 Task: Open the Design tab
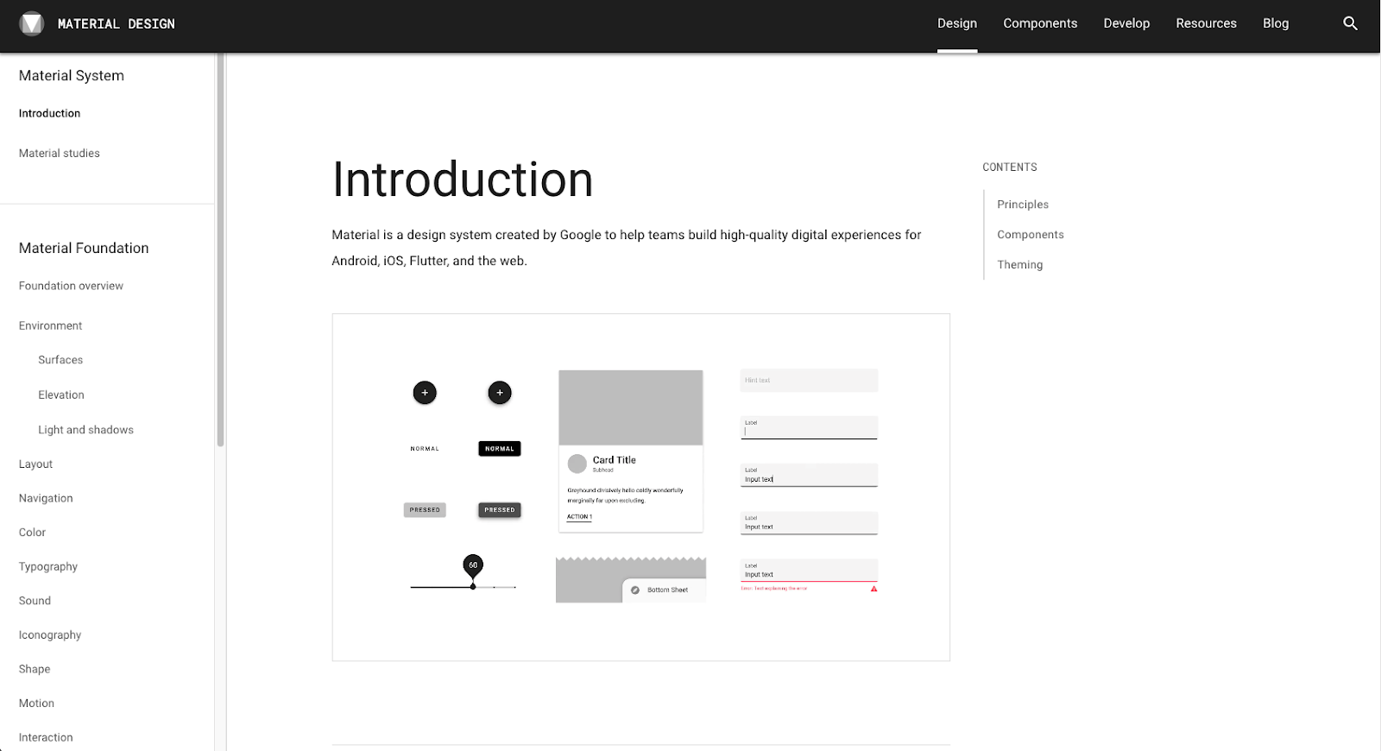(x=957, y=23)
